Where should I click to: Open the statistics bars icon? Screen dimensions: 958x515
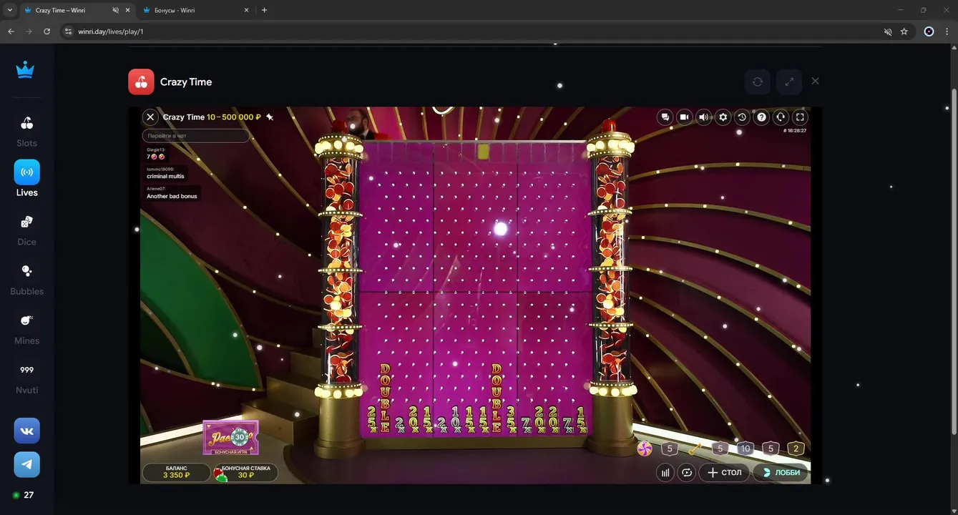tap(665, 472)
